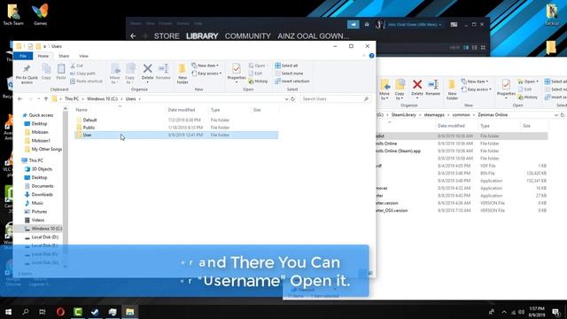Select the Default folder
The height and width of the screenshot is (319, 567).
point(176,121)
